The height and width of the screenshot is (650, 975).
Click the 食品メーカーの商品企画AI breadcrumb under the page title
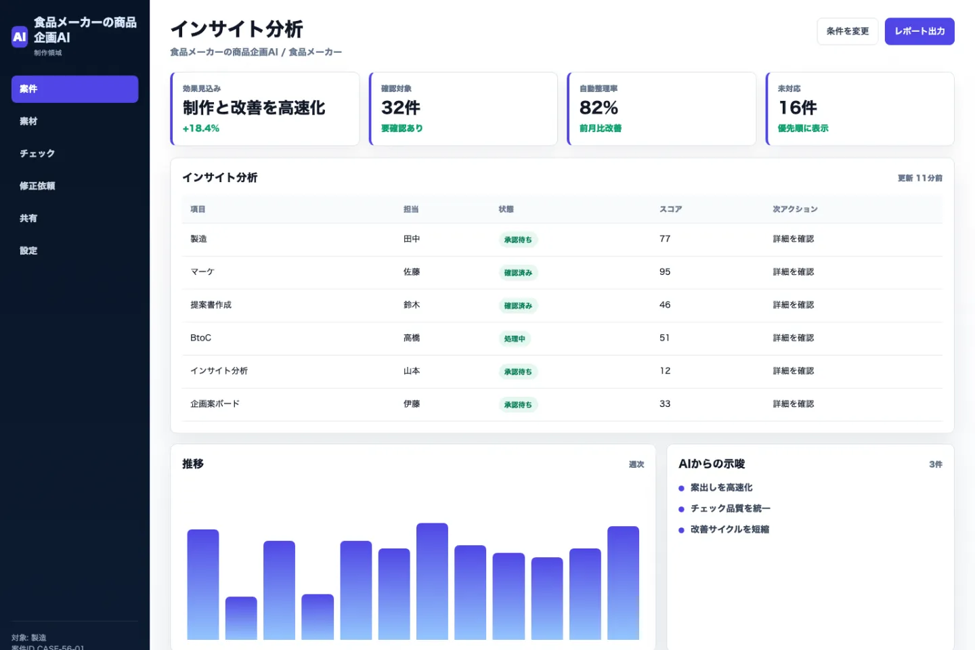coord(224,52)
